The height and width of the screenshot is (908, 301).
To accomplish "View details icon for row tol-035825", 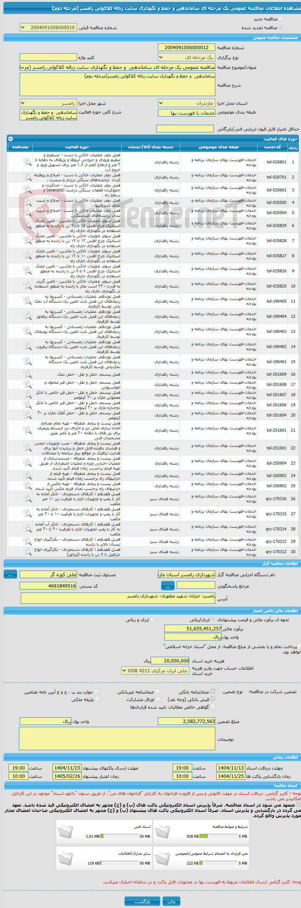I will click(x=27, y=286).
